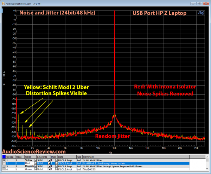Toggle visibility checkbox for sweep 3 Magenta

click(x=4, y=166)
